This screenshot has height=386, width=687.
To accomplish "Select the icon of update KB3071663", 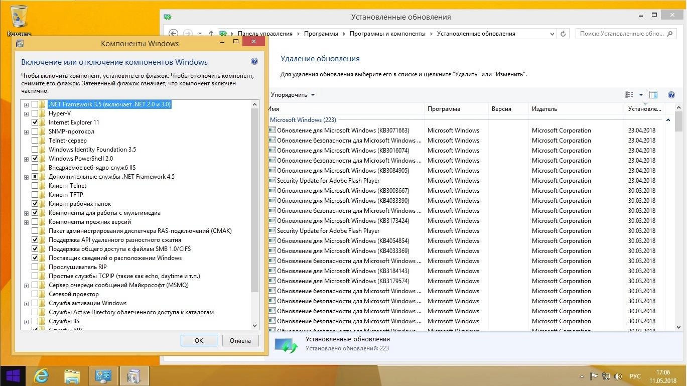I will pos(272,130).
